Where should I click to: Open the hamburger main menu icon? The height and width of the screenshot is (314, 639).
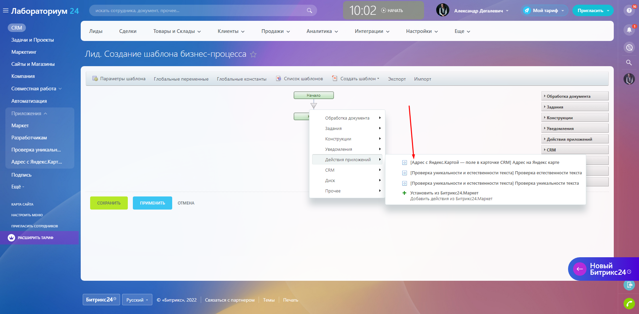[5, 11]
